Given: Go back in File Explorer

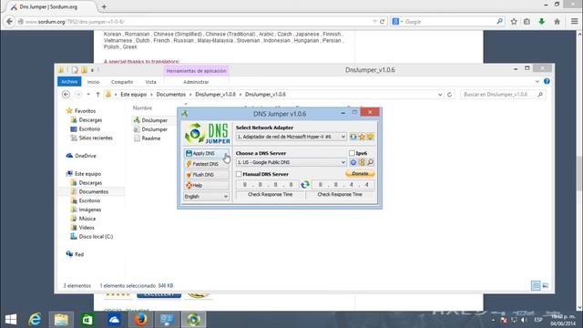Looking at the screenshot, I should pyautogui.click(x=66, y=95).
